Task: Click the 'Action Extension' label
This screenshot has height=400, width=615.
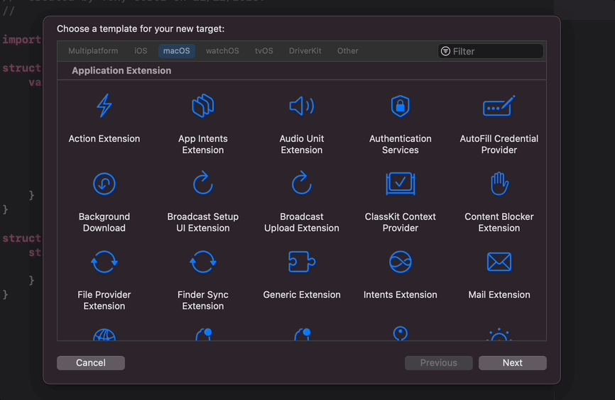Action: click(x=104, y=139)
